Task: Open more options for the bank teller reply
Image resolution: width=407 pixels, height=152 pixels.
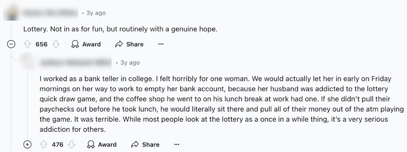Action: (176, 145)
